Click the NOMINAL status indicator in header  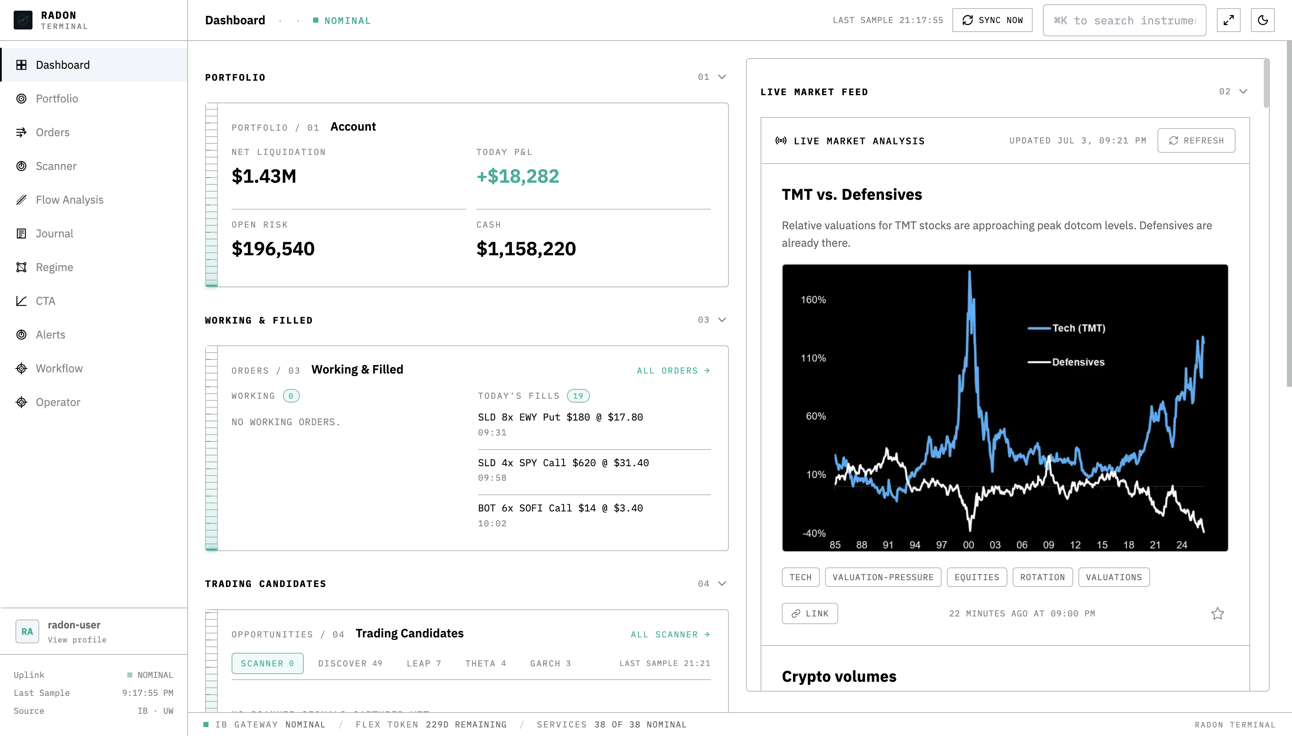pos(342,21)
